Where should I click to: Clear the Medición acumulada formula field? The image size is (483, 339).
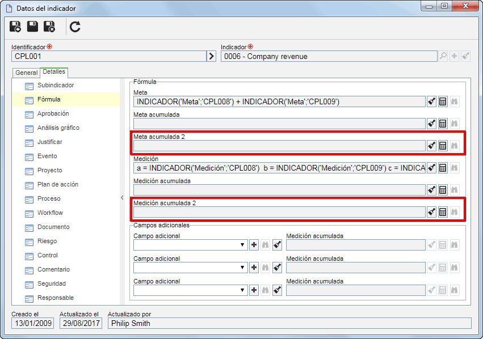tap(431, 190)
